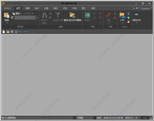Create a new file from quick access toolbar

click(x=4, y=32)
